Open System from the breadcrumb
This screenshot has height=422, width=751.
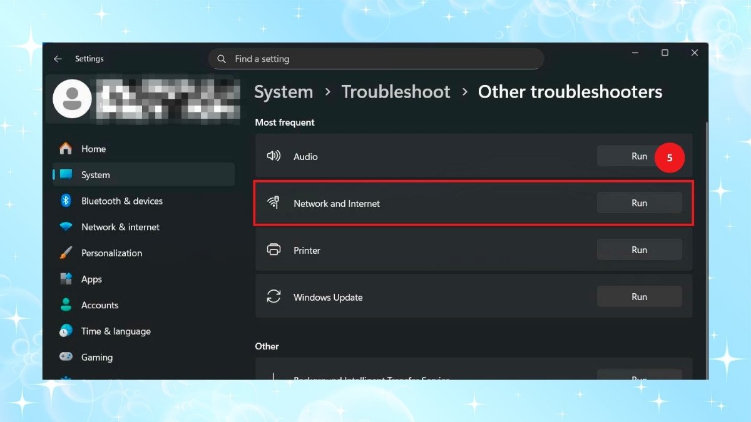pyautogui.click(x=284, y=92)
